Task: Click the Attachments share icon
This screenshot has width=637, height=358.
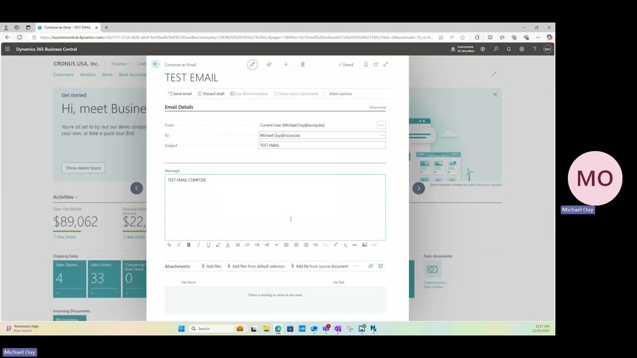Action: (x=371, y=266)
